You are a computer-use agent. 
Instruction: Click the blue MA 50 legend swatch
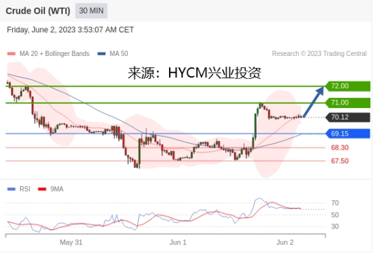[102, 54]
